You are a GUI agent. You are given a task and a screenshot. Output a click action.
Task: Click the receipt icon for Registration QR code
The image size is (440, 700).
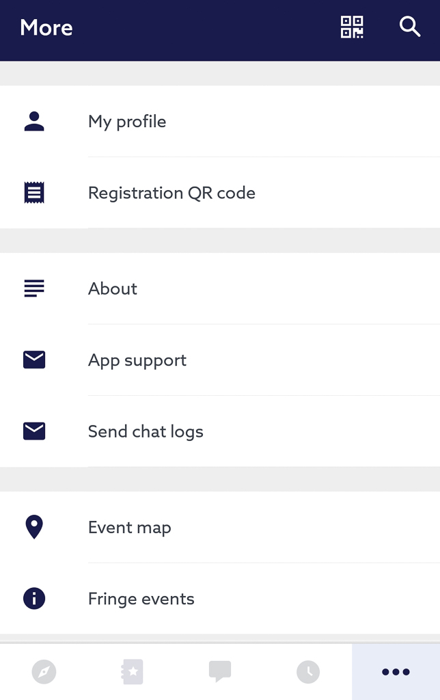pyautogui.click(x=34, y=193)
